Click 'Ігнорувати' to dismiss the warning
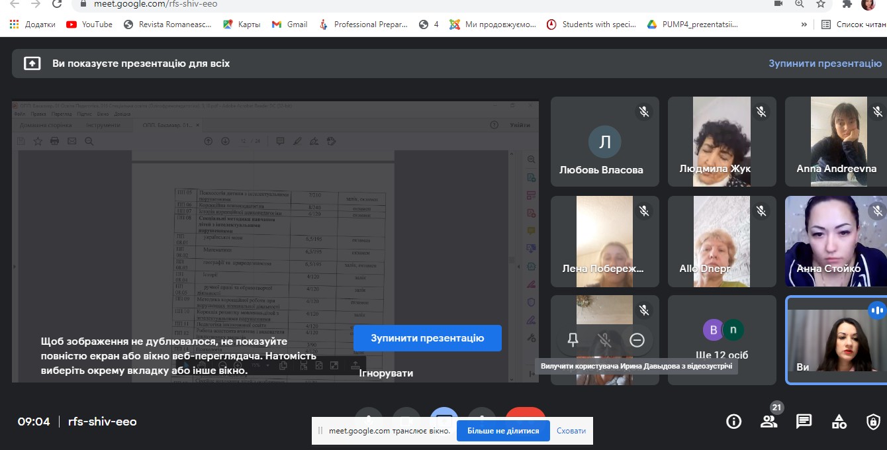The height and width of the screenshot is (450, 887). click(x=386, y=373)
